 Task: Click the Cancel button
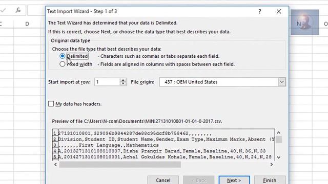pos(163,180)
